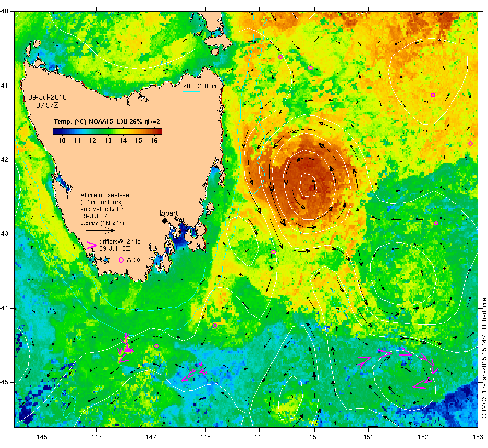The height and width of the screenshot is (448, 488).
Task: Click the dark blue end of temperature color bar
Action: 57,131
